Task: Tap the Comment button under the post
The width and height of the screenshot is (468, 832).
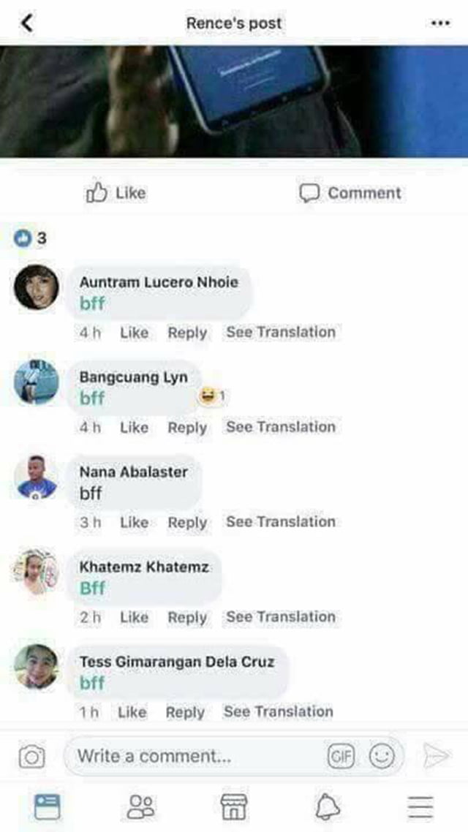Action: coord(350,192)
